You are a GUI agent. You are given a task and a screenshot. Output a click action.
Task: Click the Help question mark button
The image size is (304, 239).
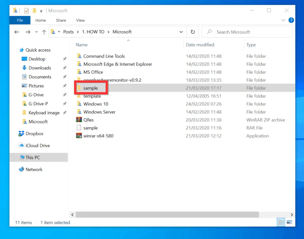coord(291,20)
